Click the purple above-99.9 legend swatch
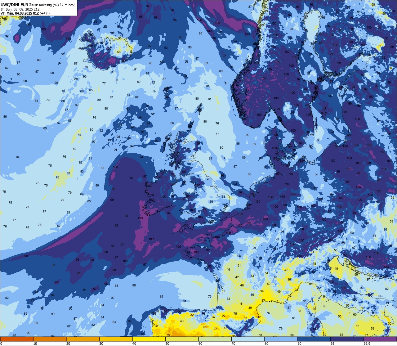397x346 pixels. click(380, 339)
